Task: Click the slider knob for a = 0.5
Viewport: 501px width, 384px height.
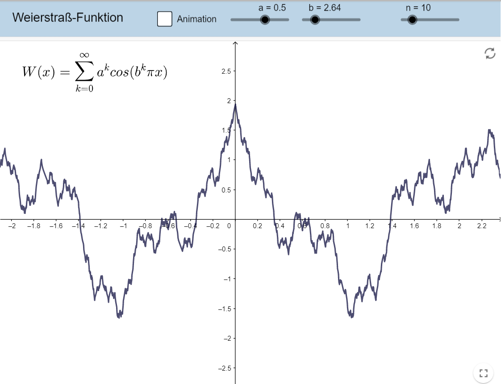Action: 264,19
